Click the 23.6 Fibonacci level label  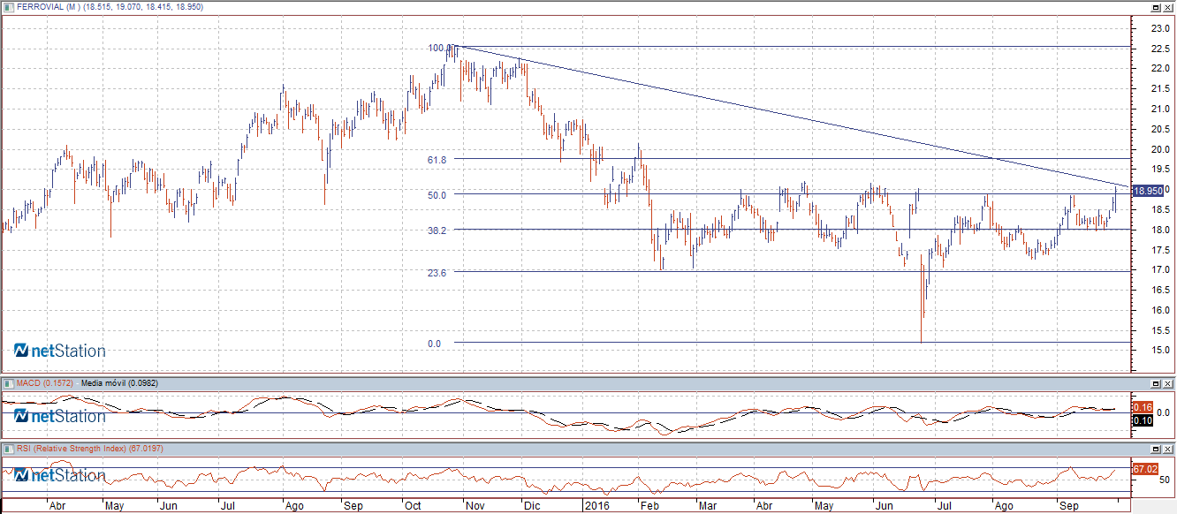[438, 272]
